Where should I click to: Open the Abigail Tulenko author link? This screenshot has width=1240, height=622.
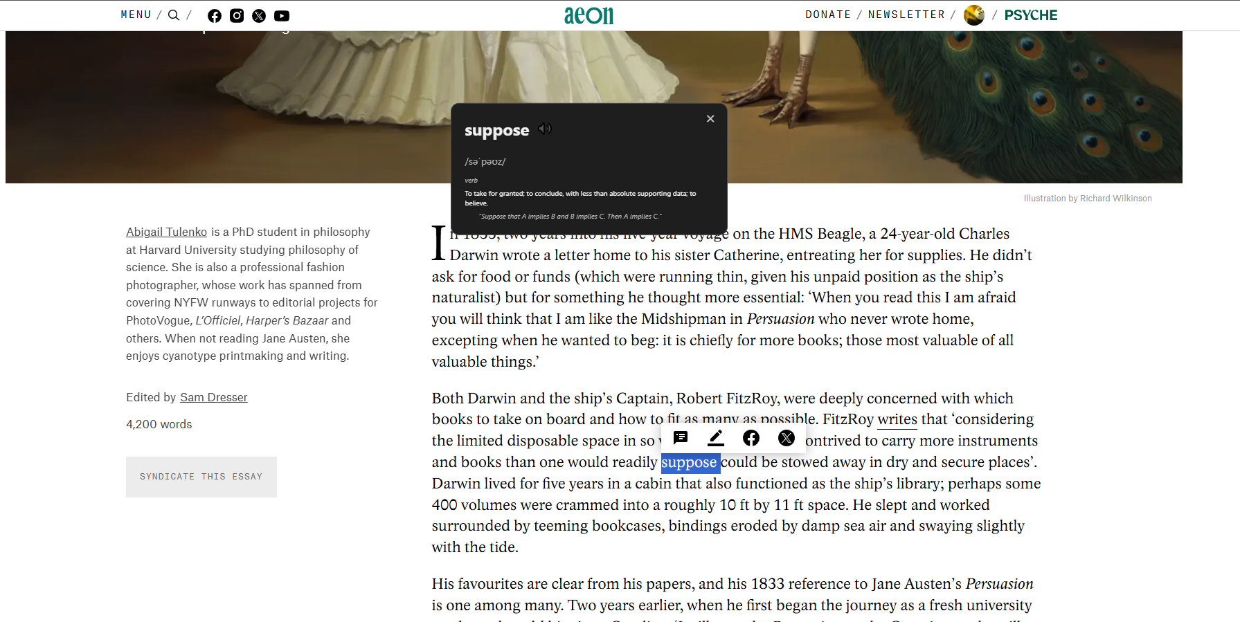[166, 232]
